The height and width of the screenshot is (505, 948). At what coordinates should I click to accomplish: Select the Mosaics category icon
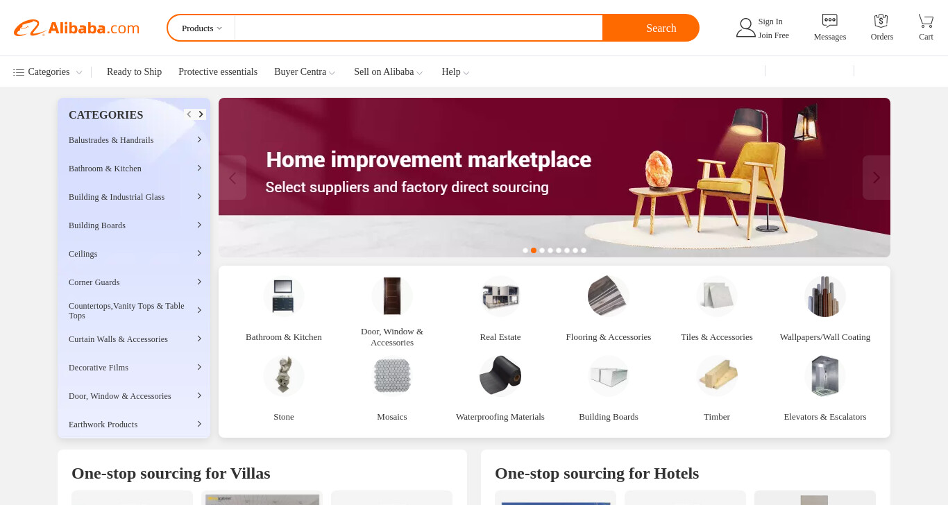click(392, 376)
